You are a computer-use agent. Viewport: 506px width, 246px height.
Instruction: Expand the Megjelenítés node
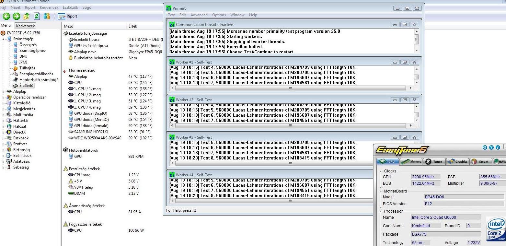pos(3,109)
